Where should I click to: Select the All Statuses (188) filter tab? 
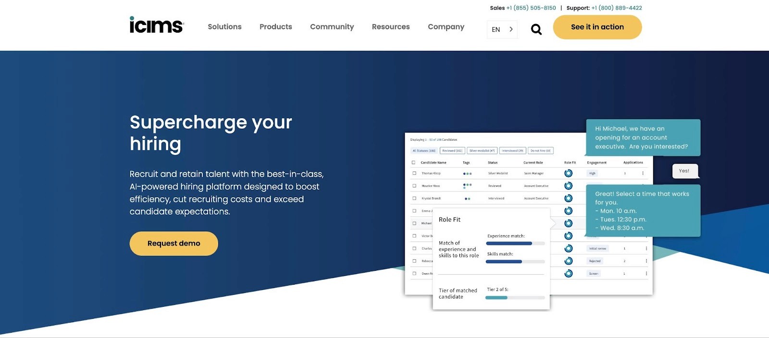point(424,151)
